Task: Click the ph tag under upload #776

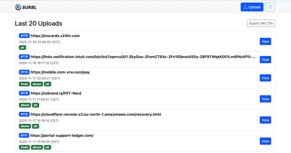Action: (x=22, y=47)
